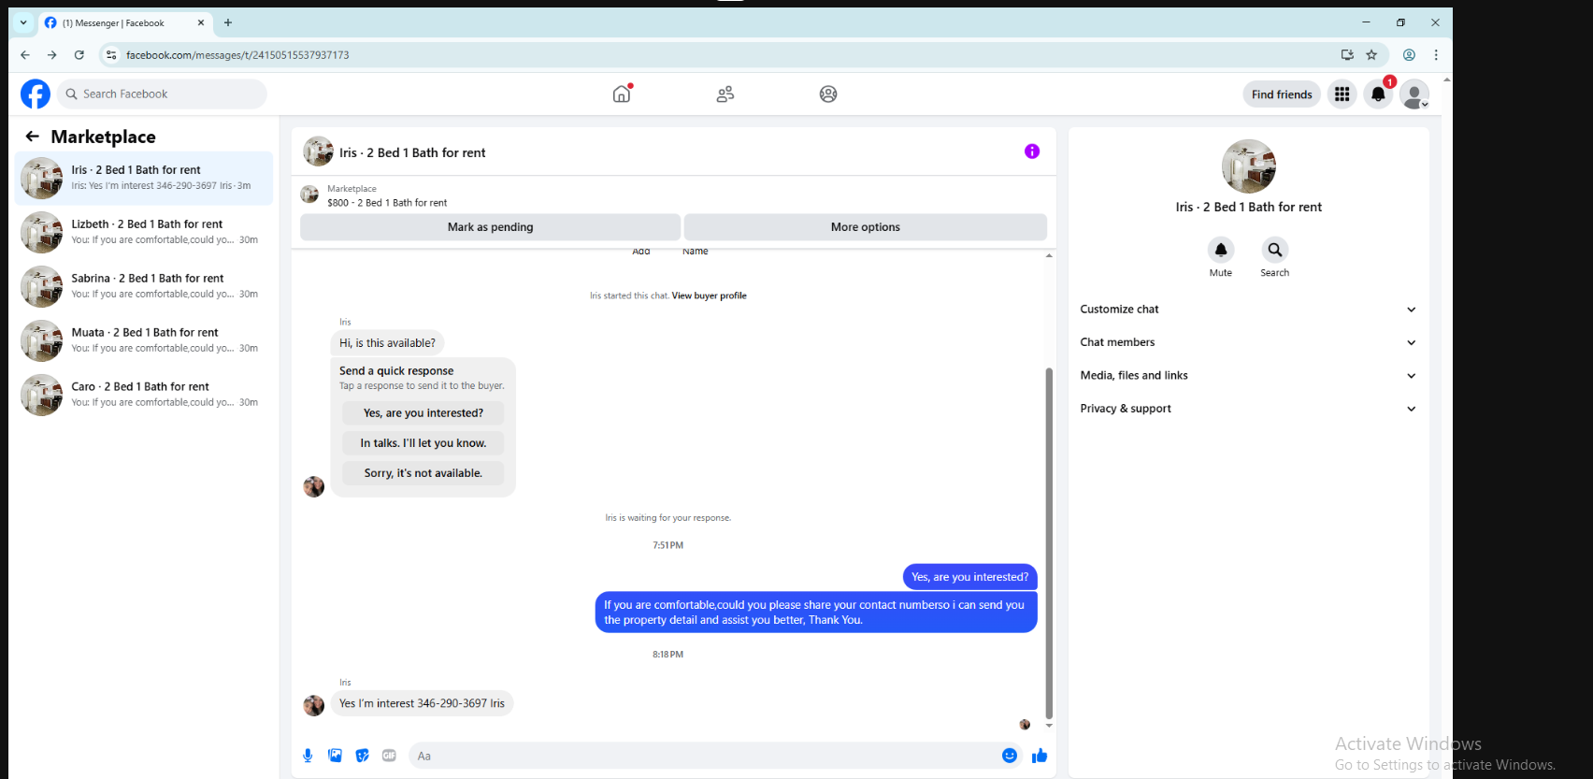
Task: Open the Home feed icon
Action: [x=622, y=94]
